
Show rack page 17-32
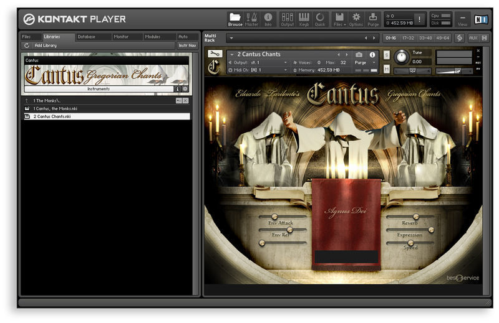pyautogui.click(x=408, y=38)
